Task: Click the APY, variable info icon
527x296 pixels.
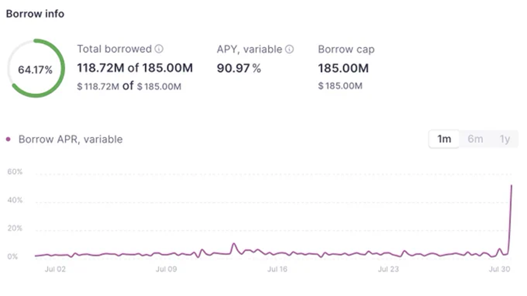Action: (x=289, y=49)
